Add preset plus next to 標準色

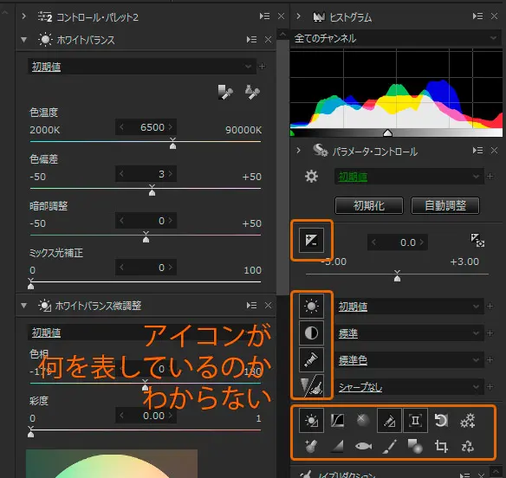[x=490, y=360]
